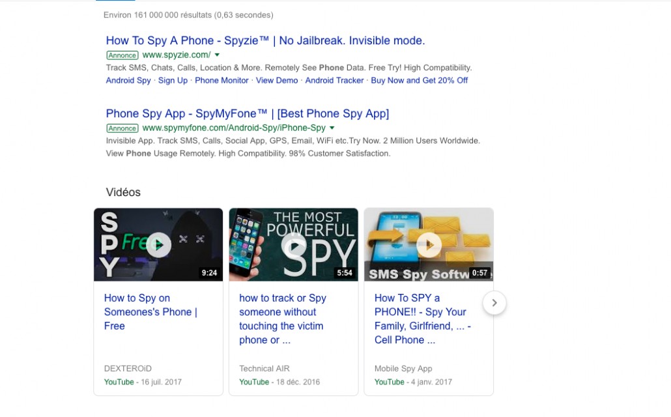
Task: Click the YouTube source dated 18 déc. 2016
Action: coord(254,382)
